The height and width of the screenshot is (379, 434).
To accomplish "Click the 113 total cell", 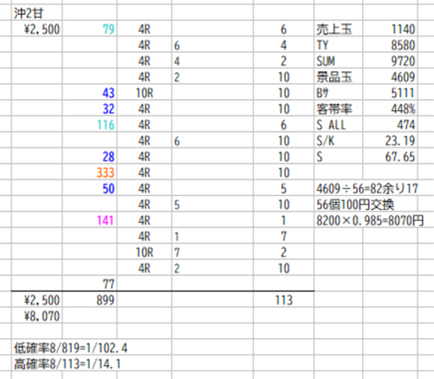I will point(284,300).
